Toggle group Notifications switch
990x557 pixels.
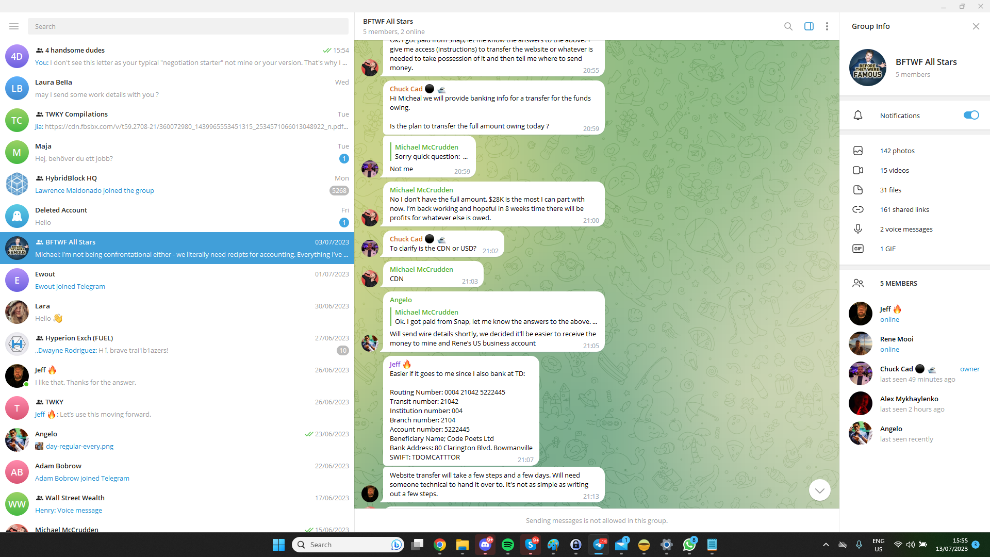(970, 116)
